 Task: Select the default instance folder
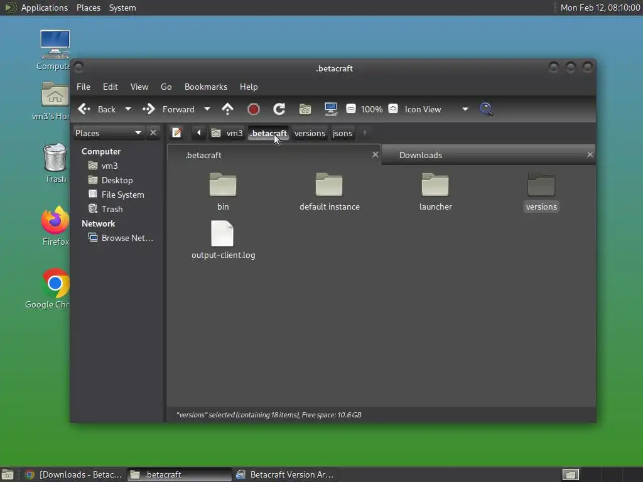point(329,191)
